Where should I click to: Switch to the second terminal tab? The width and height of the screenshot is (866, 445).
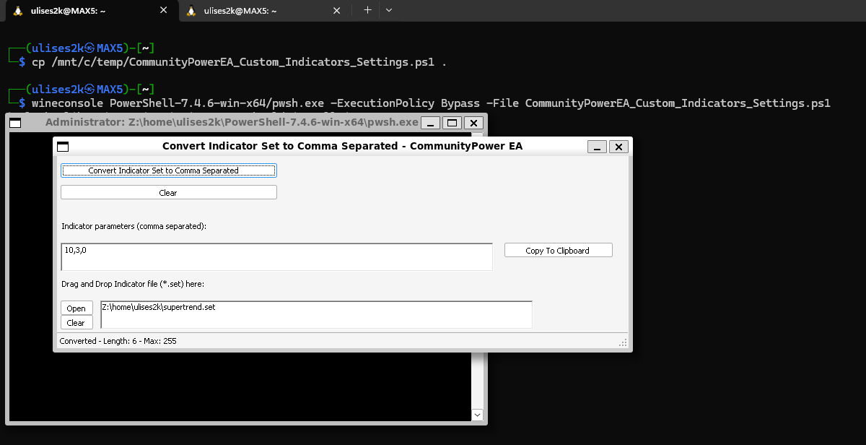(264, 11)
